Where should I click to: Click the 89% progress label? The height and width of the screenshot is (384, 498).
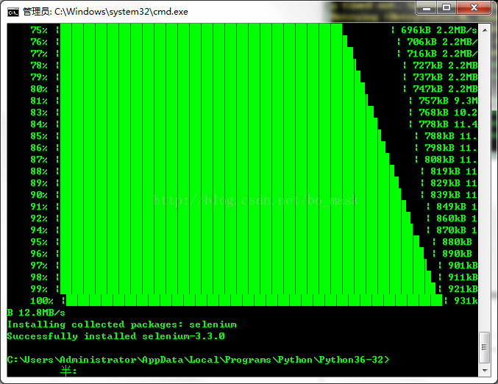39,182
